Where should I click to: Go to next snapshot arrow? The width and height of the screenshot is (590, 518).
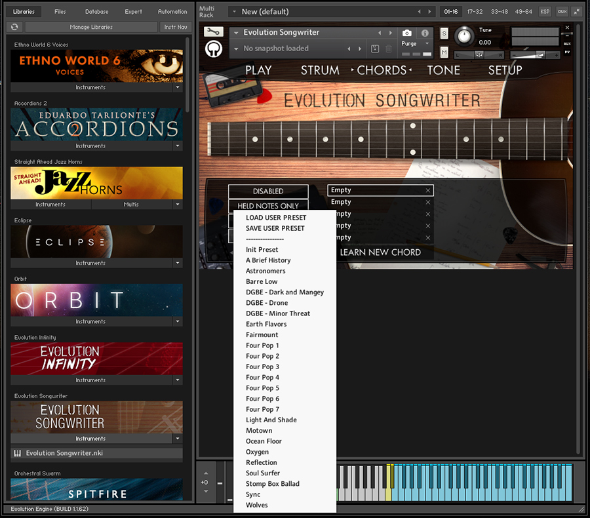click(360, 49)
